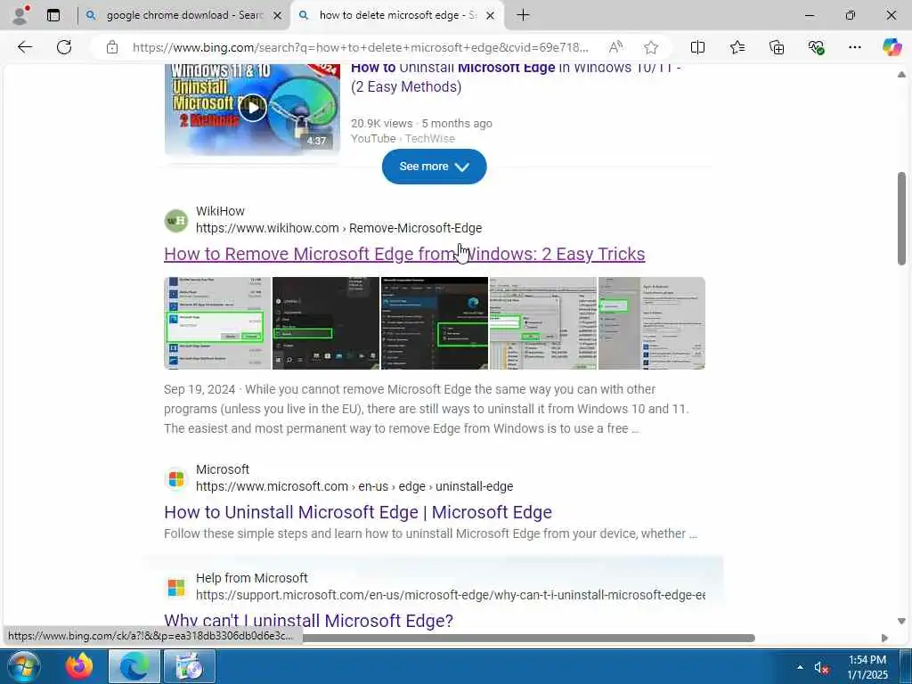Expand See more videos

[x=434, y=167]
